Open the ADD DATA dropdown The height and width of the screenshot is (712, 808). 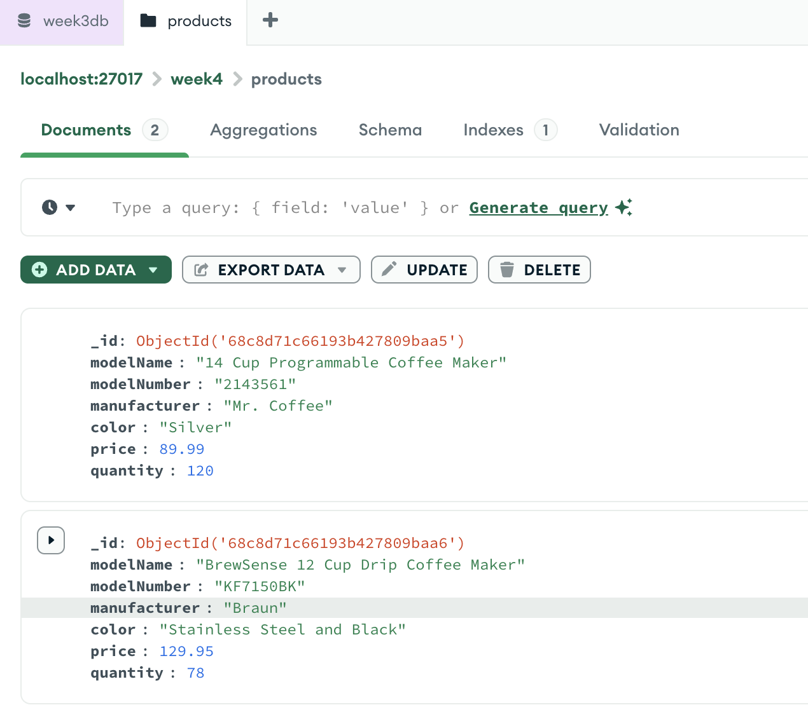96,270
